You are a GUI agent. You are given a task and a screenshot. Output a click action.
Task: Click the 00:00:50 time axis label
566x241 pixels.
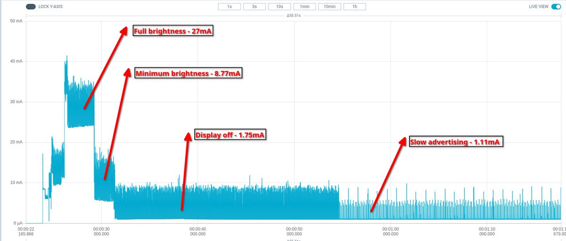click(x=294, y=231)
